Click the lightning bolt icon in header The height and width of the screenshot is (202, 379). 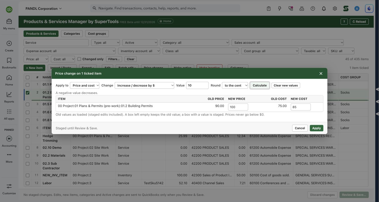pyautogui.click(x=280, y=9)
